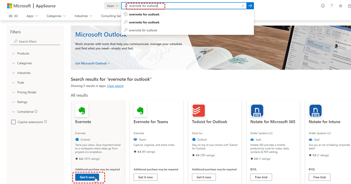Click the info icon next to Copilot extensions
351x184 pixels.
pos(45,122)
